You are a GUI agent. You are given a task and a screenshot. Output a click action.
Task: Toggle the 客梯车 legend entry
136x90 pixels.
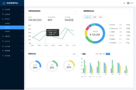pyautogui.click(x=112, y=39)
